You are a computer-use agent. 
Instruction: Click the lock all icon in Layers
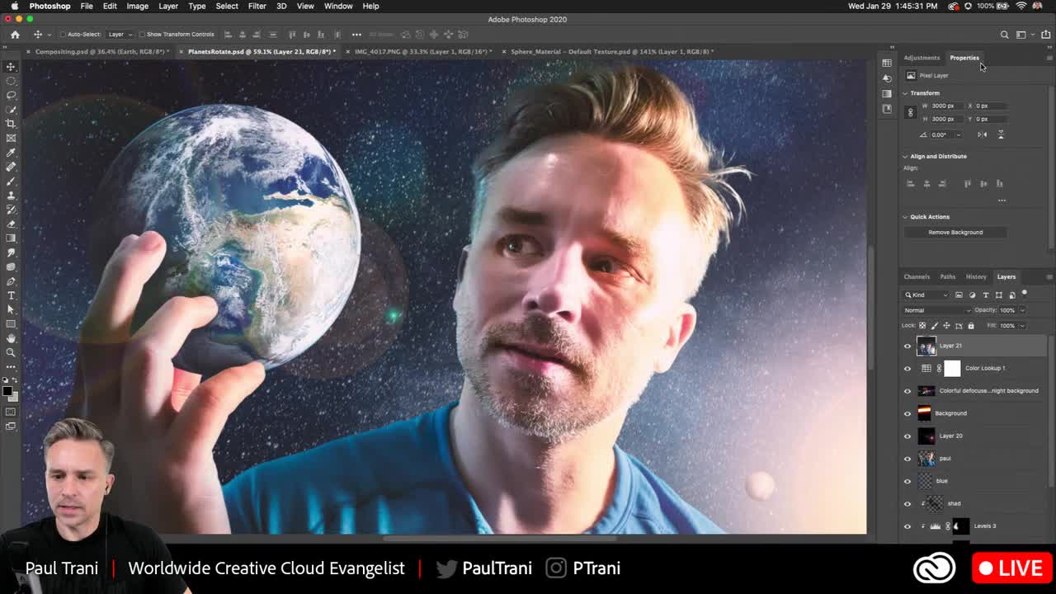point(970,325)
